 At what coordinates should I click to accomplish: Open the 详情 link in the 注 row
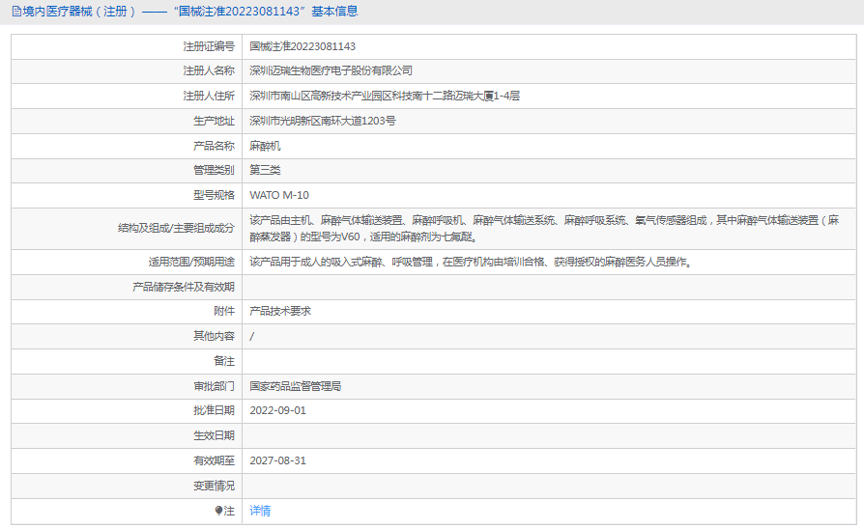(x=260, y=511)
